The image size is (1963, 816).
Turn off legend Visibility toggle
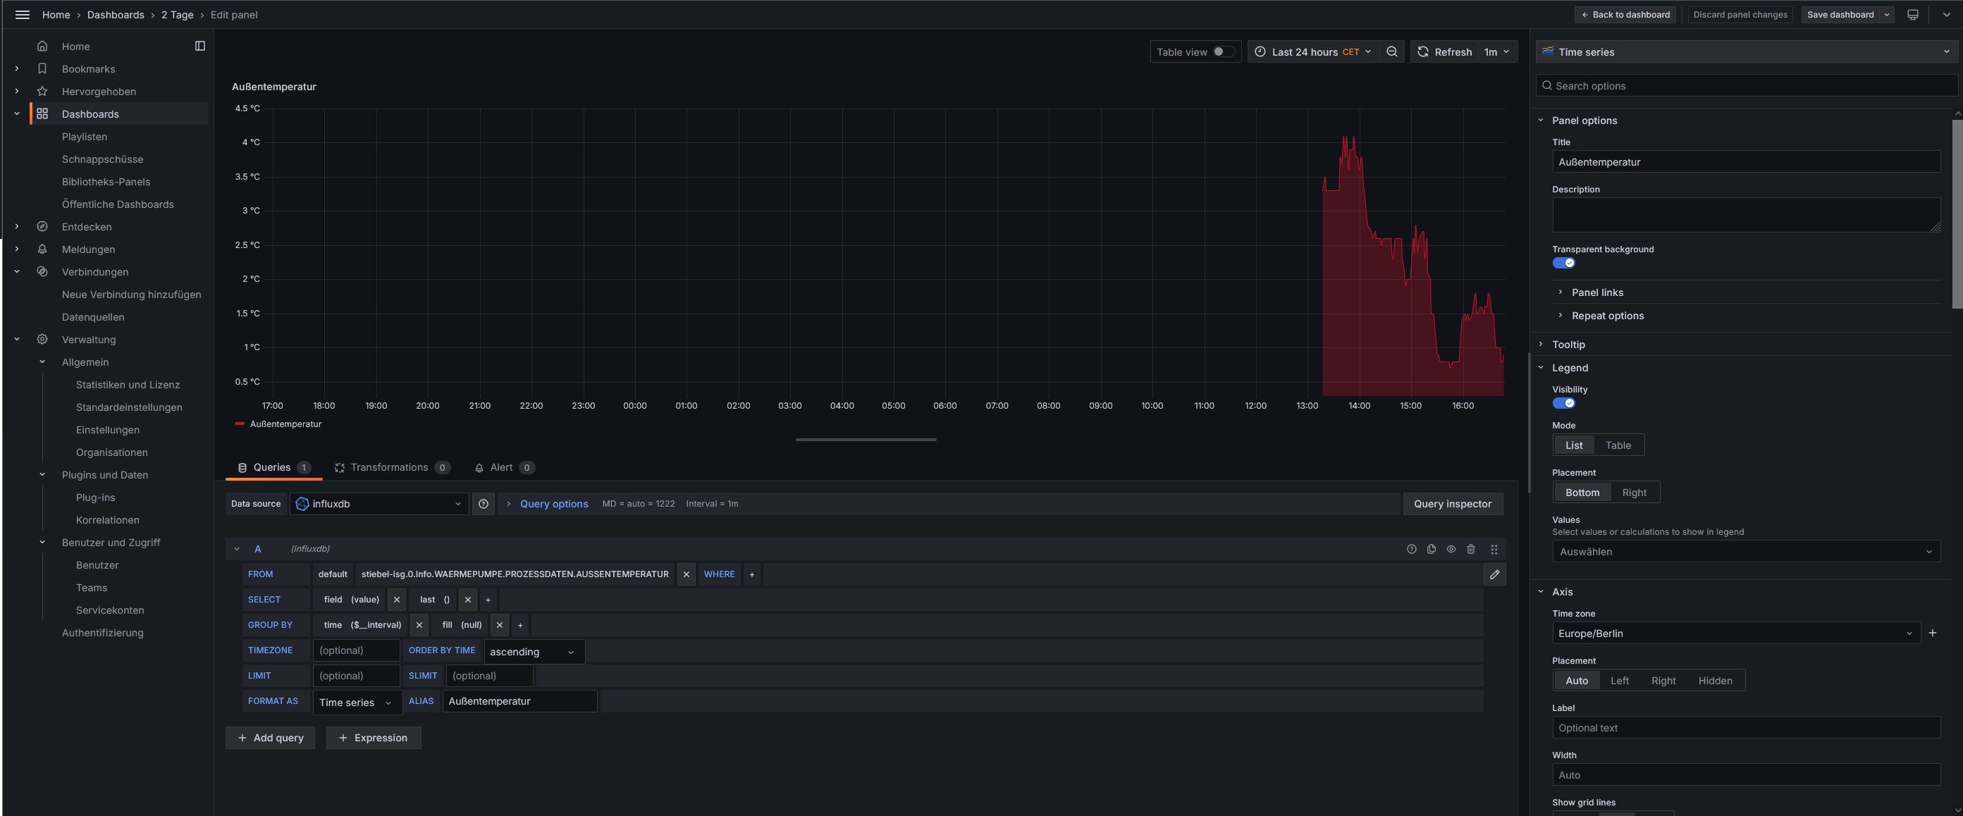point(1563,403)
